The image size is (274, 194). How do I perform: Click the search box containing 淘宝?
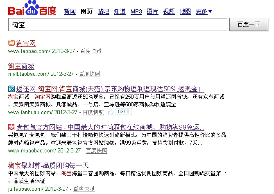[118, 24]
